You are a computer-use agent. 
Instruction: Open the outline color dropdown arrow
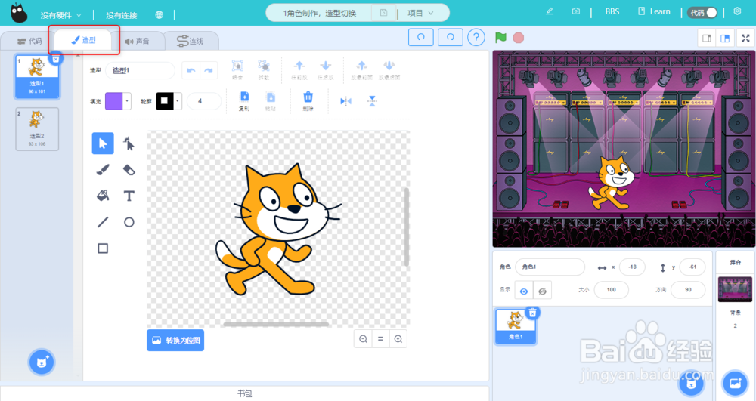(x=178, y=101)
